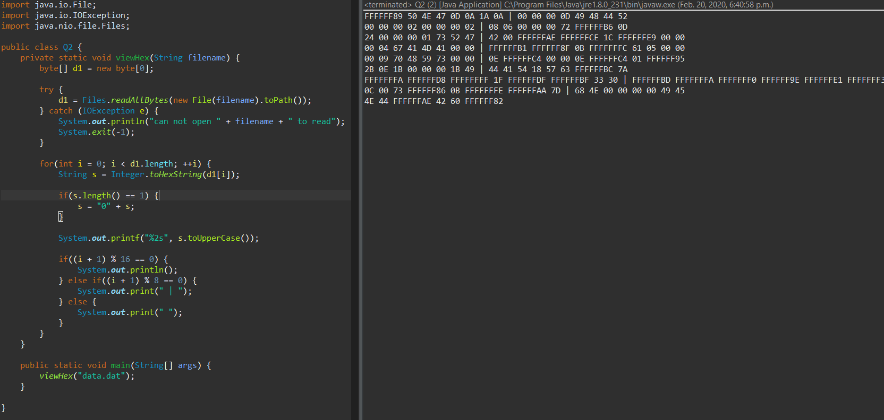
Task: Click the print(" ") statement in the else block
Action: tap(130, 312)
